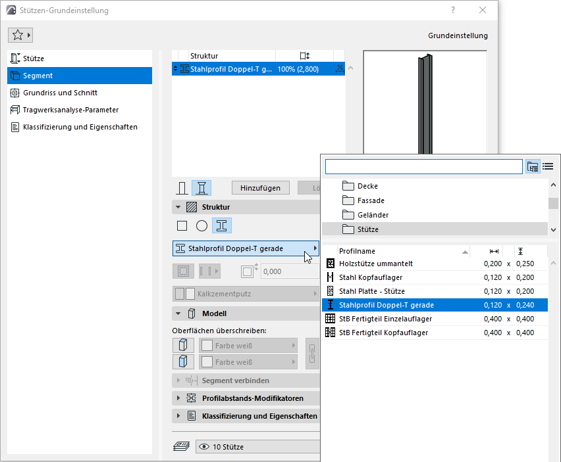Click folder list scroll up arrow
This screenshot has height=462, width=561.
point(553,185)
